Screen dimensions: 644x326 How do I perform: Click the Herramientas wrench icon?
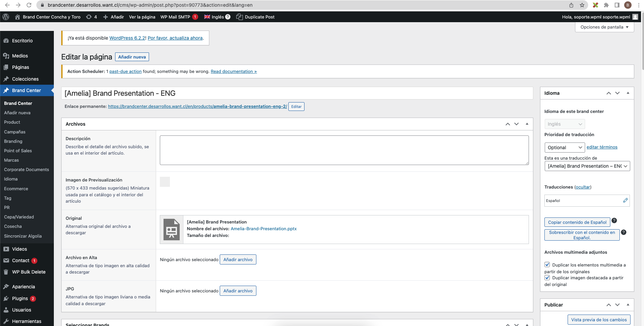pyautogui.click(x=6, y=321)
